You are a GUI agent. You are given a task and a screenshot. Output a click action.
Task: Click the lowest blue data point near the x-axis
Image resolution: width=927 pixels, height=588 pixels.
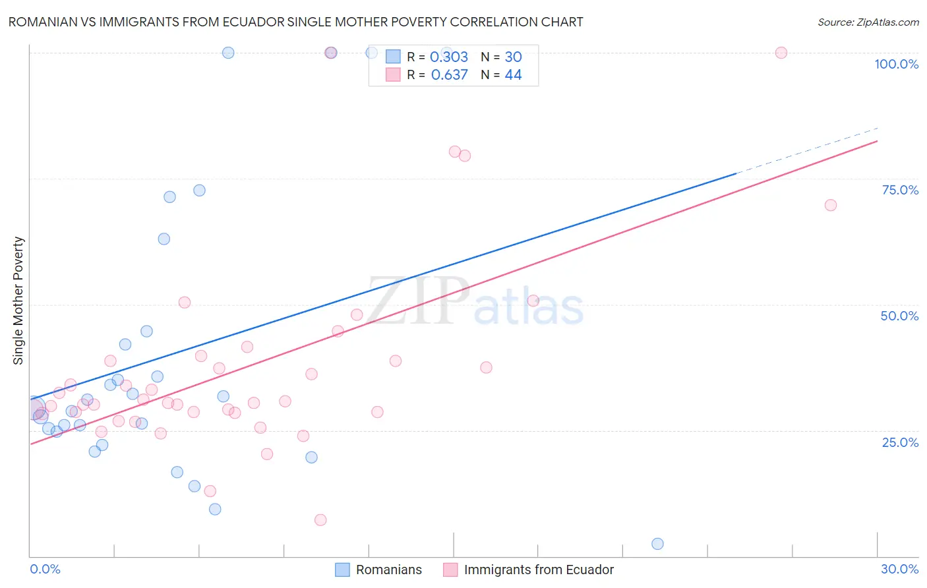coord(657,544)
